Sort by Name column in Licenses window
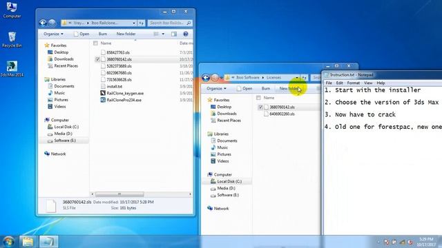 click(269, 98)
